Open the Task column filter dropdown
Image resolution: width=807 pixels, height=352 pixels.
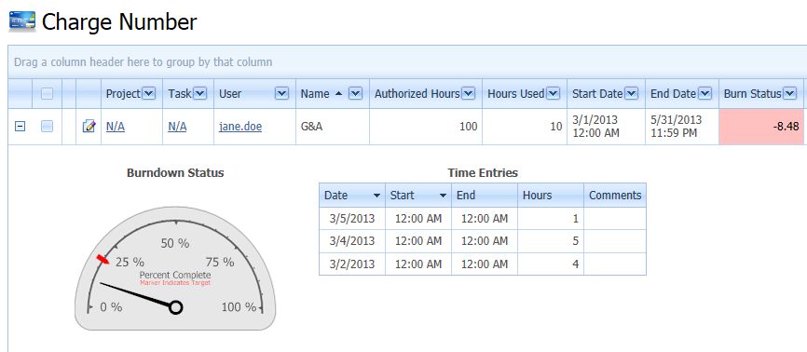click(x=199, y=94)
